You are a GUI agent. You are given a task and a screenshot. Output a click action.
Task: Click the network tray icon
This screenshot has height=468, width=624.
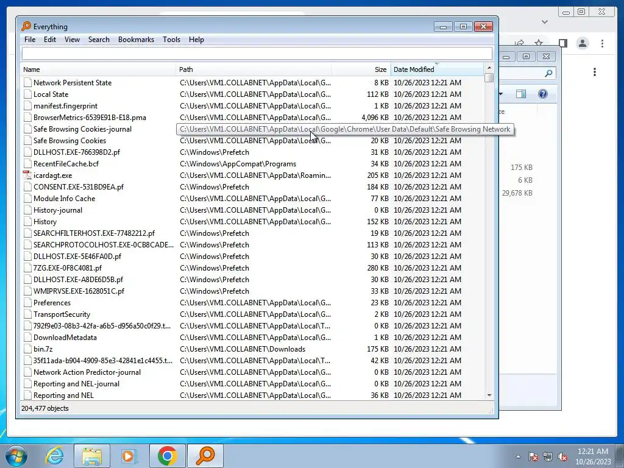pyautogui.click(x=548, y=456)
